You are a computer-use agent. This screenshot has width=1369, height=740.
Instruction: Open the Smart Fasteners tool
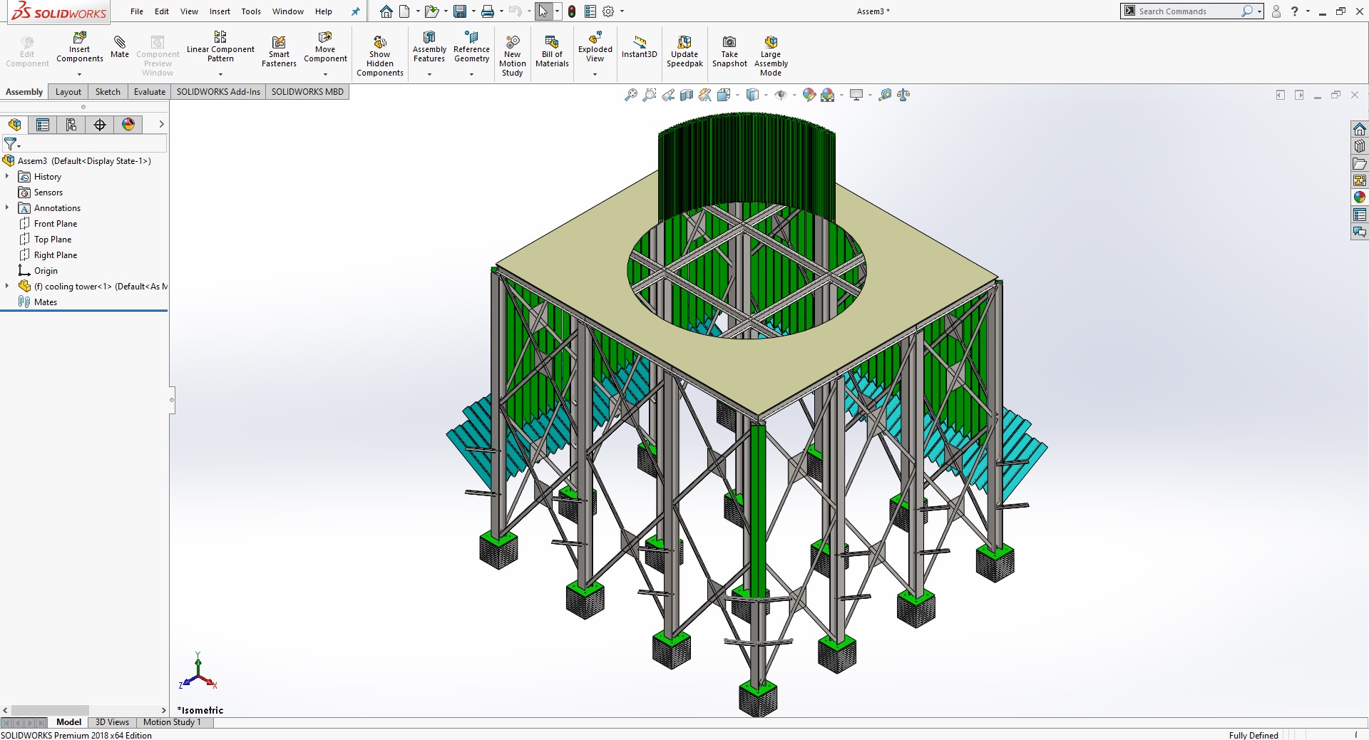pyautogui.click(x=279, y=50)
